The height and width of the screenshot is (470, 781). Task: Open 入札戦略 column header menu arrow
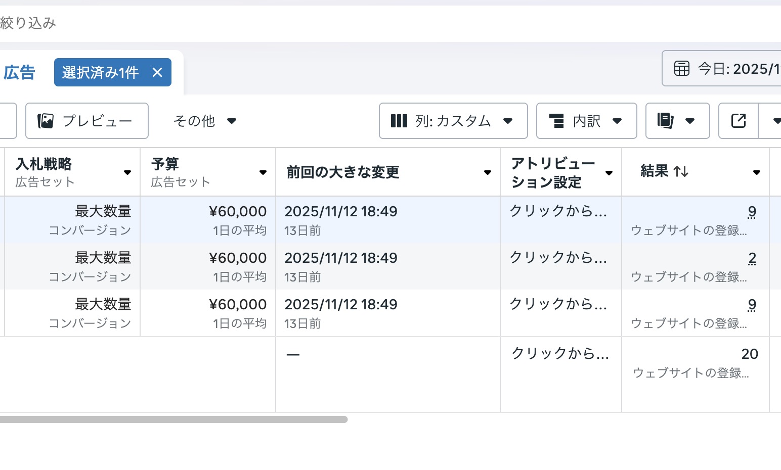pyautogui.click(x=127, y=173)
